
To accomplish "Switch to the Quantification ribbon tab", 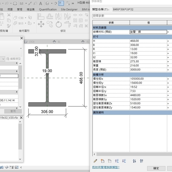I will (48, 9).
